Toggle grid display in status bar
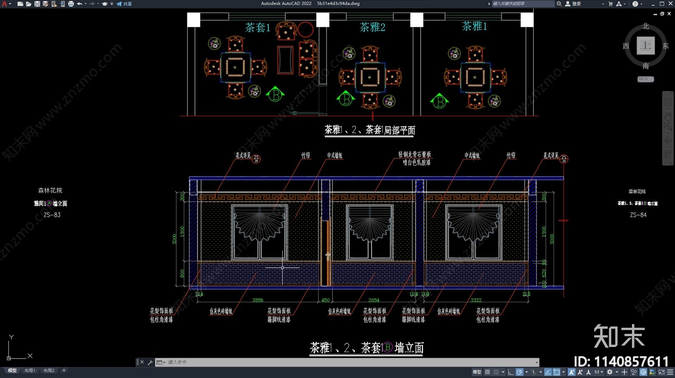 tap(487, 372)
